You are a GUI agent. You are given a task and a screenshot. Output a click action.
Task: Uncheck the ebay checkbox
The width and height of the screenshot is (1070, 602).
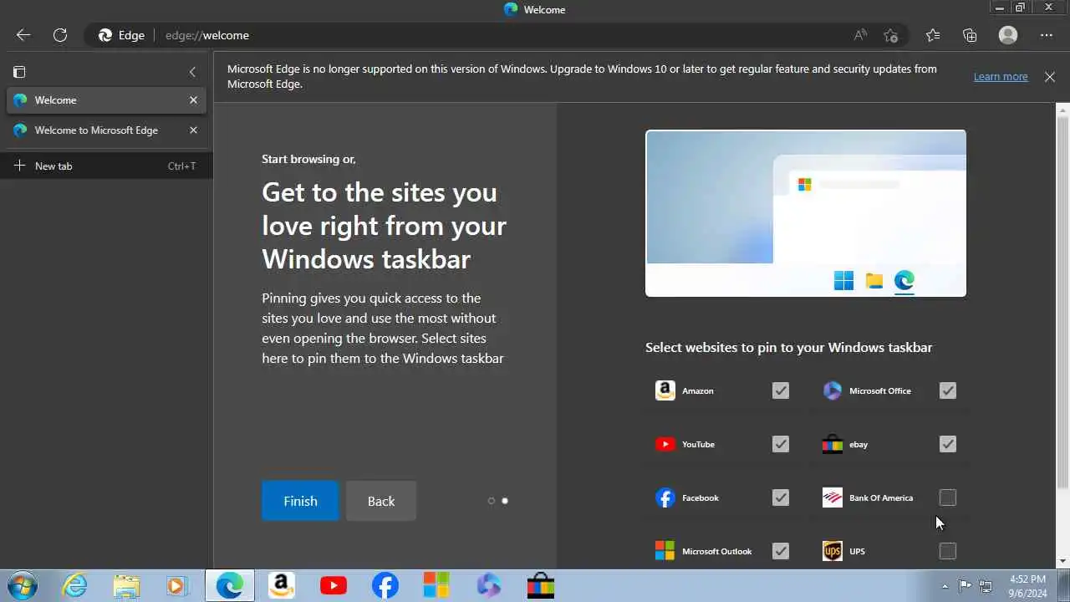point(948,444)
